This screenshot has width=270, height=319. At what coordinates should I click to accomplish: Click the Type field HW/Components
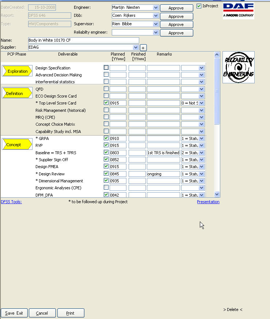[x=50, y=24]
